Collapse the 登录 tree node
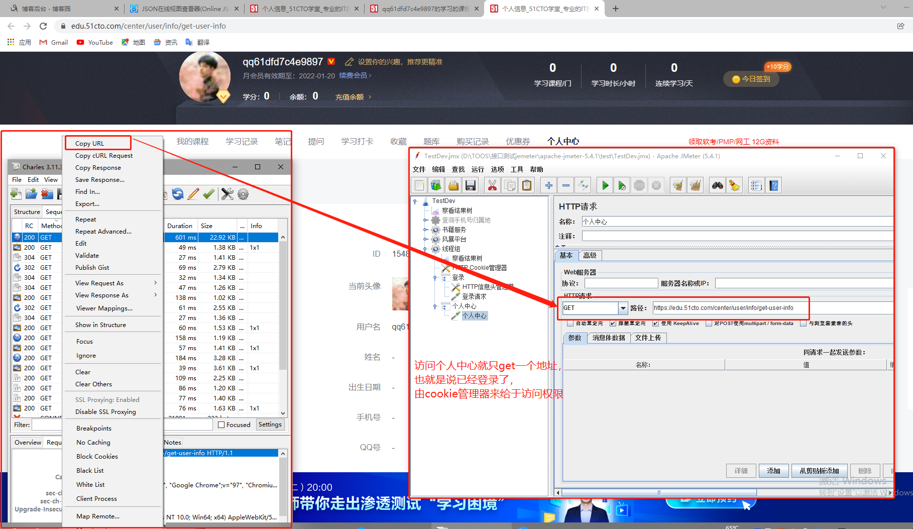This screenshot has width=913, height=529. (x=435, y=277)
